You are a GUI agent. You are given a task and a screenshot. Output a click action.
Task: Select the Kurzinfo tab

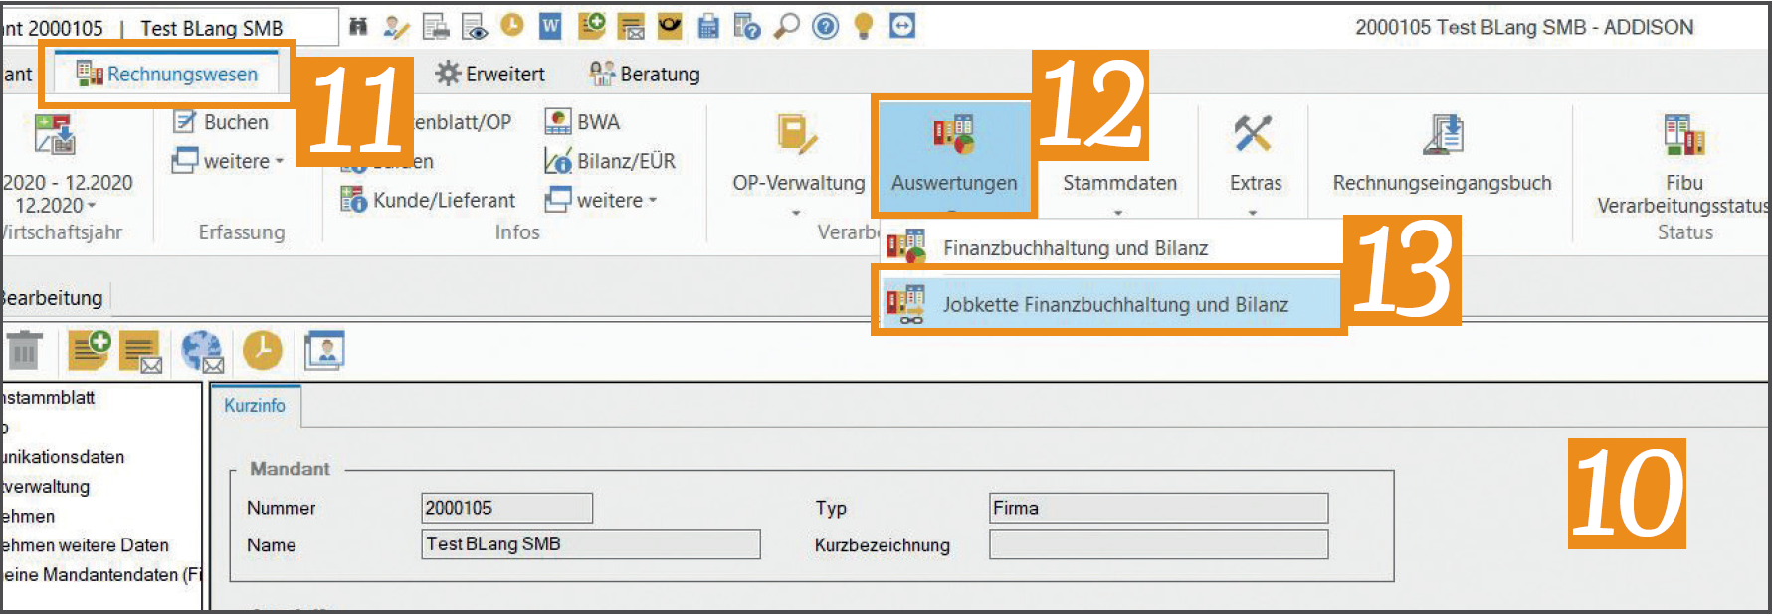(255, 406)
